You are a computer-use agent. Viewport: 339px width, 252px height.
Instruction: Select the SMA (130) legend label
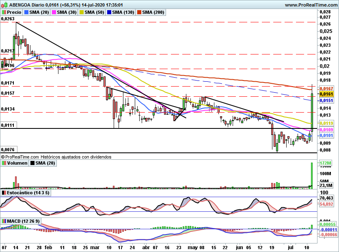point(123,12)
